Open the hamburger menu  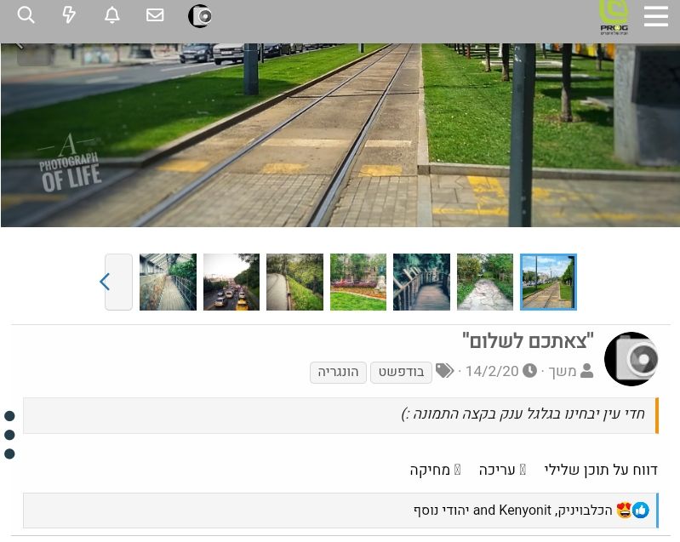(655, 16)
